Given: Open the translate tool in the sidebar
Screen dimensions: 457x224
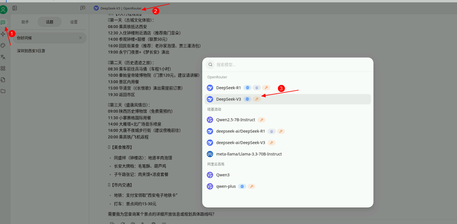Looking at the screenshot, I should pos(3,57).
